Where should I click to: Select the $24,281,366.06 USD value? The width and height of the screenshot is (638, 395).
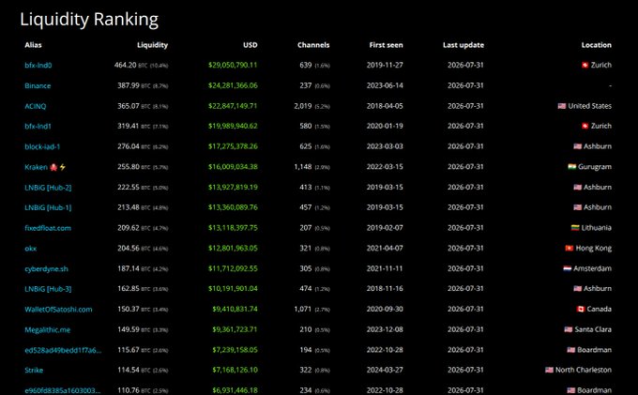tap(233, 85)
